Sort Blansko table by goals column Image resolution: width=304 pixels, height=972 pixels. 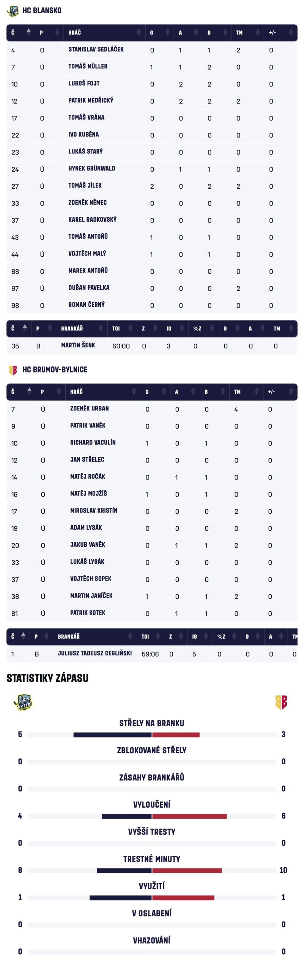[x=167, y=33]
